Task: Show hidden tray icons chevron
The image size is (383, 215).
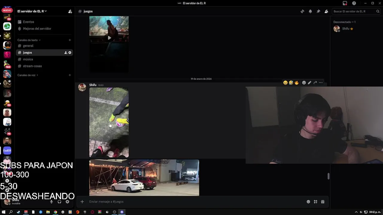Action: pos(356,212)
